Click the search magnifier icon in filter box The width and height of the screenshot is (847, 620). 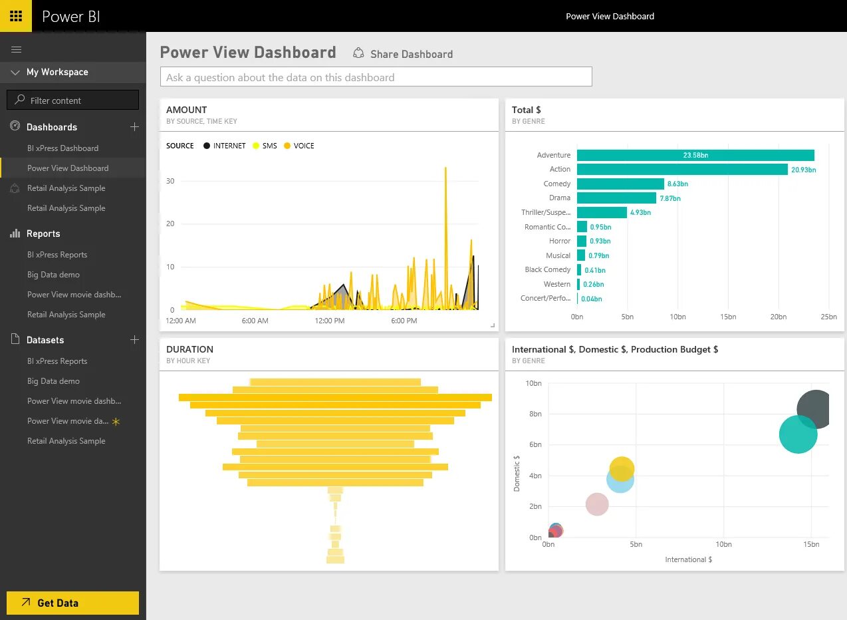(20, 100)
